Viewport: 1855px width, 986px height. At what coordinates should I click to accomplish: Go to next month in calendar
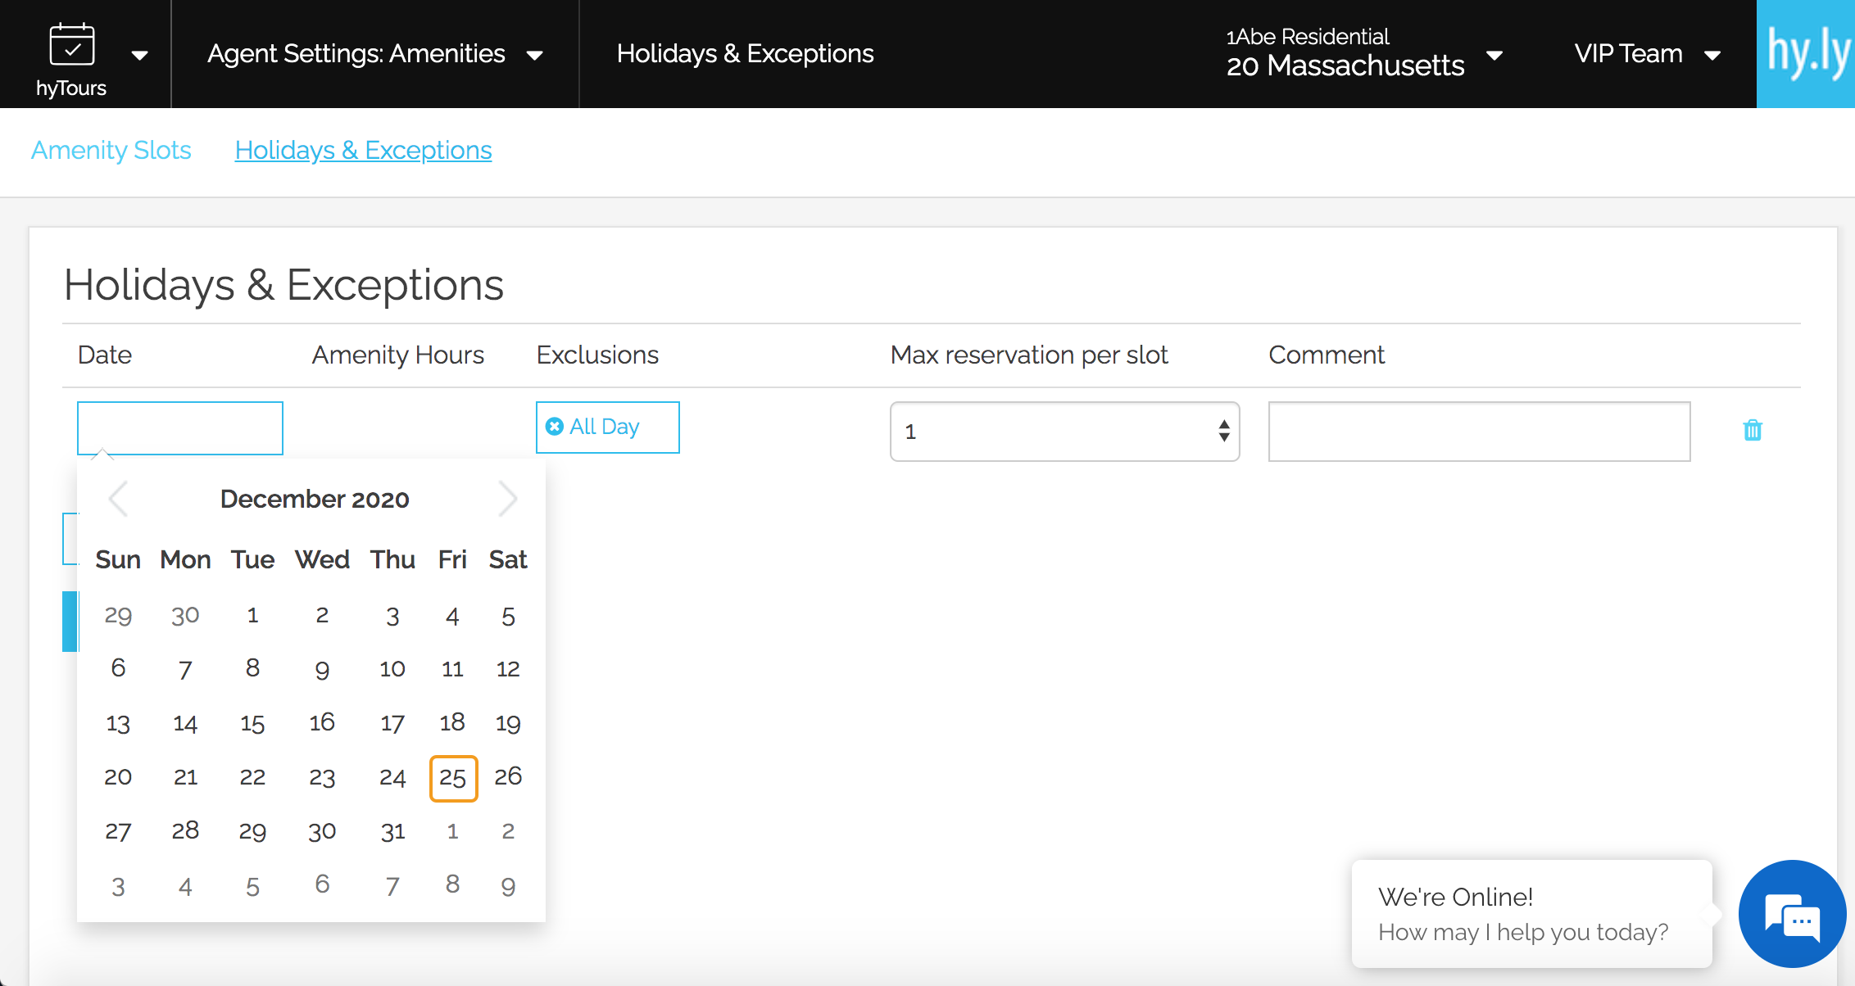[x=508, y=499]
